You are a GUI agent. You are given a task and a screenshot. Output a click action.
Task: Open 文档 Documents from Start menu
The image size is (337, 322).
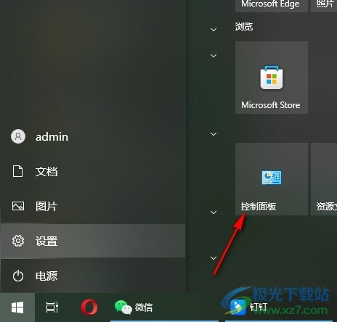point(93,171)
